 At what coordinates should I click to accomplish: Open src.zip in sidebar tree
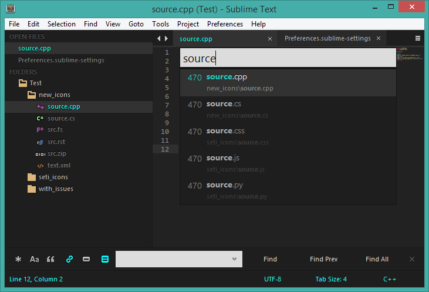57,154
